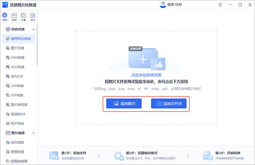The height and width of the screenshot is (165, 255).
Task: Click the RAW转换 icon
Action: point(7,57)
